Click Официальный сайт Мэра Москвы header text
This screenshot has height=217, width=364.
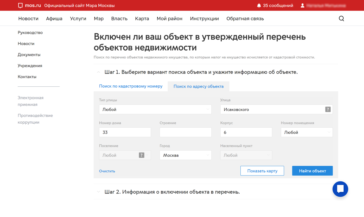pos(79,5)
